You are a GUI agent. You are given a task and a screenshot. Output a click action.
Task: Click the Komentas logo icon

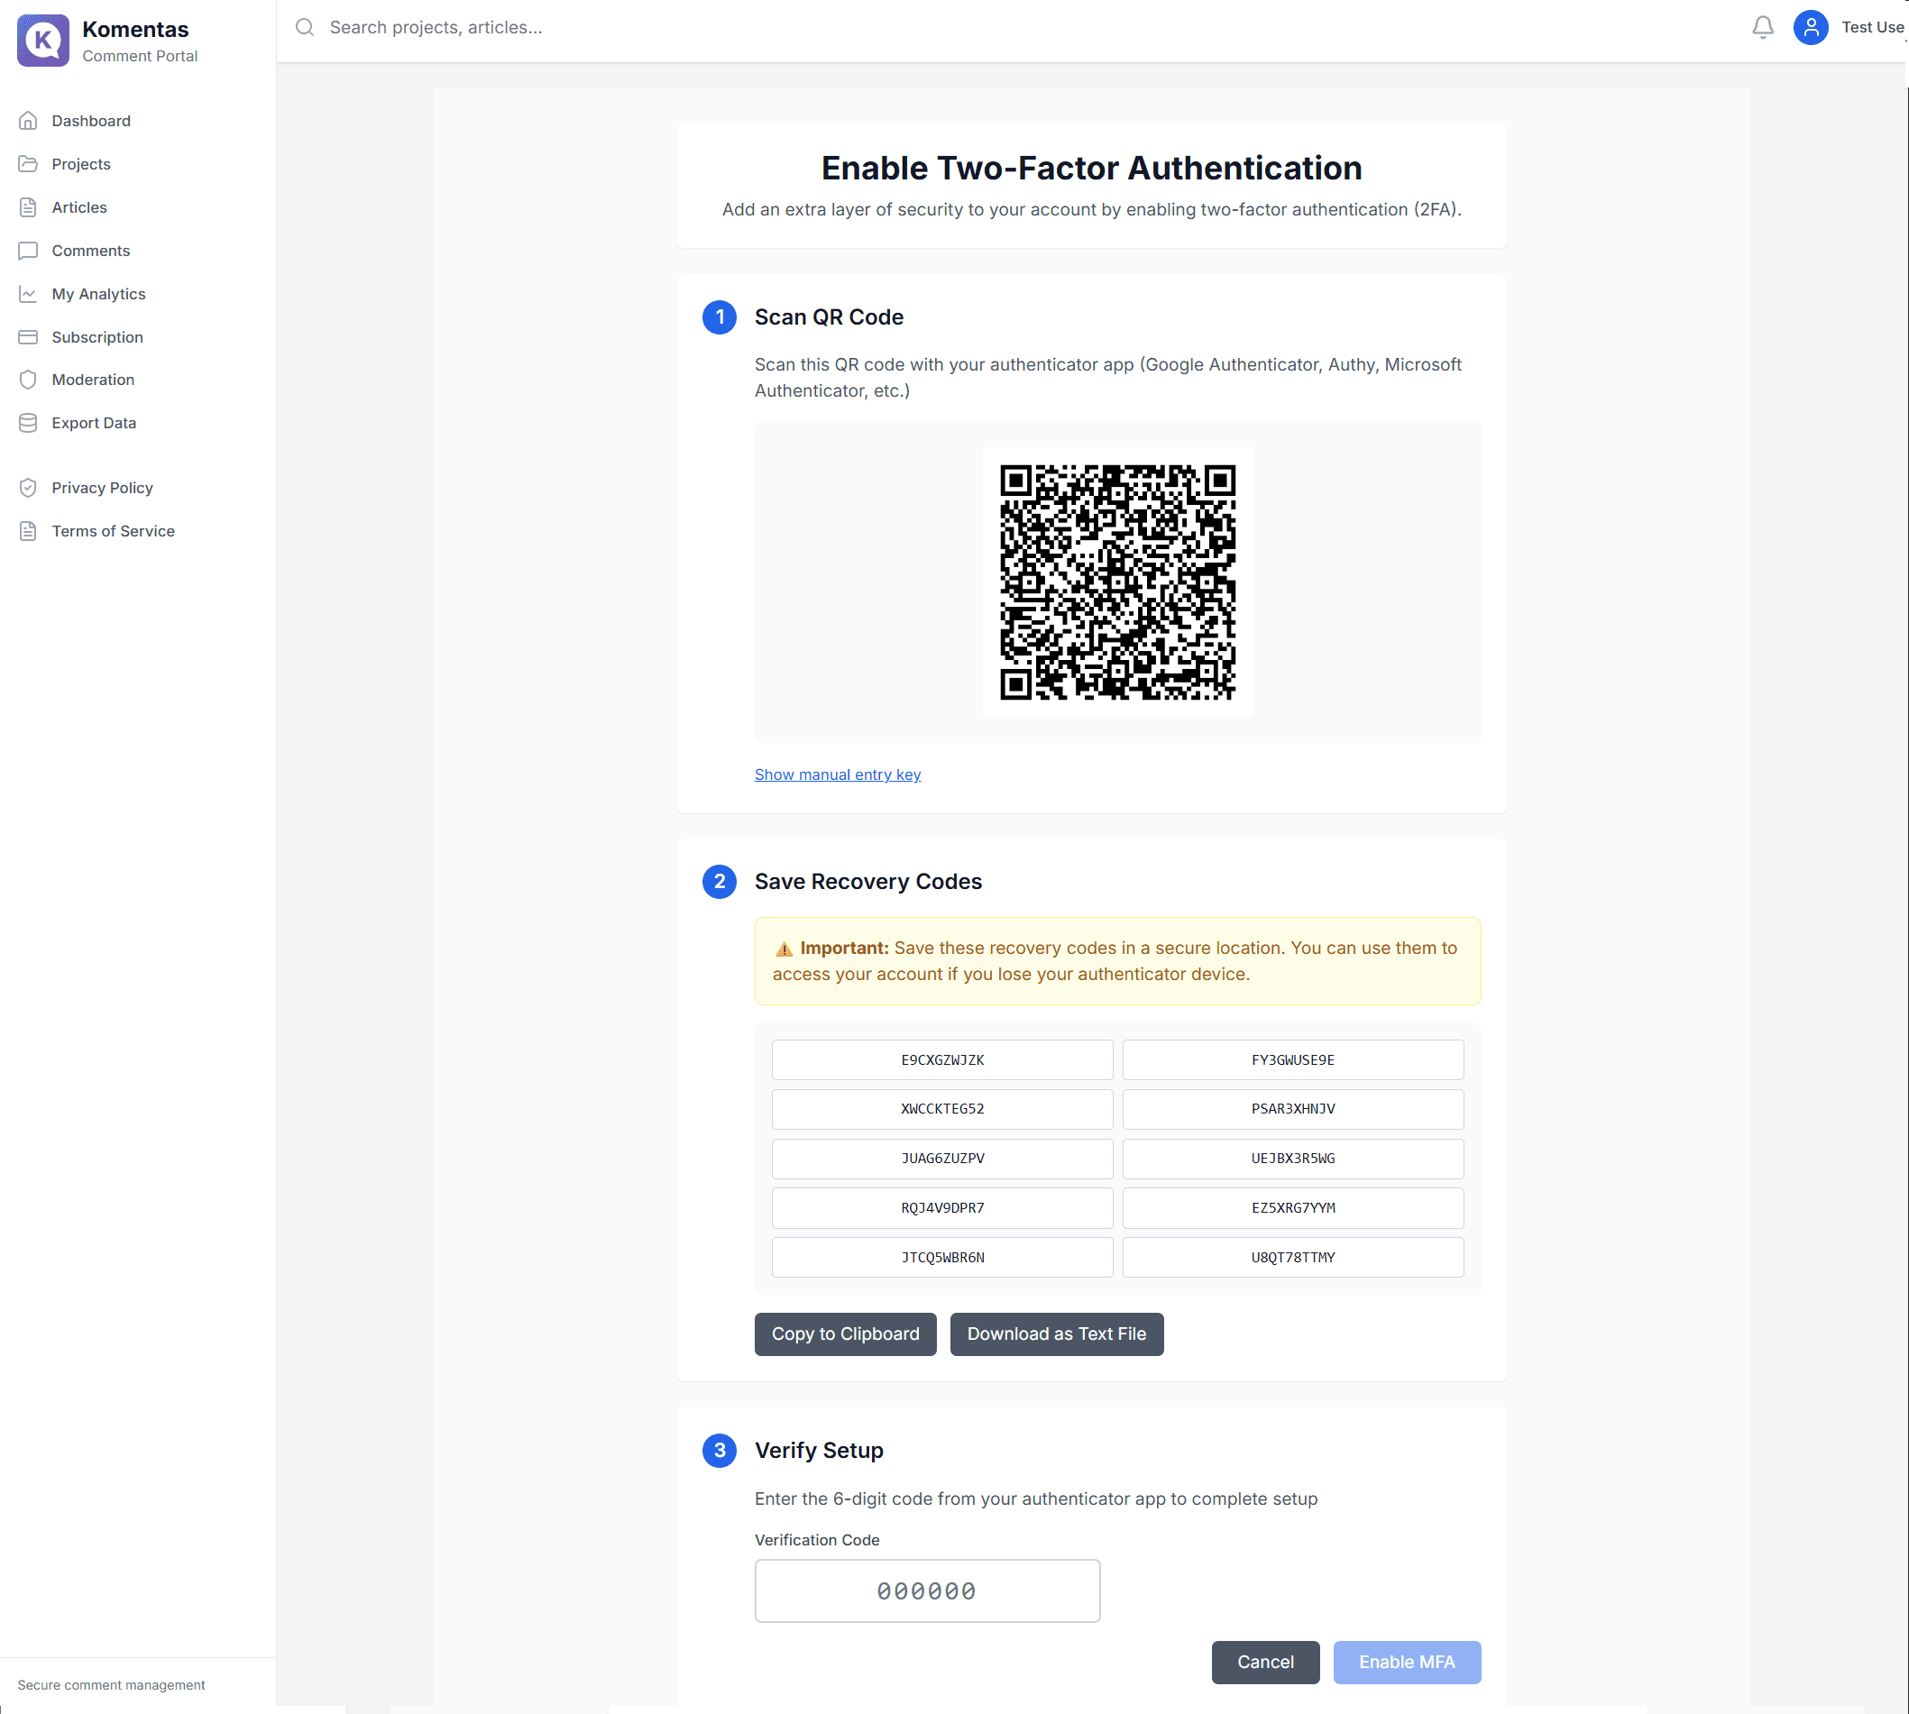point(43,41)
